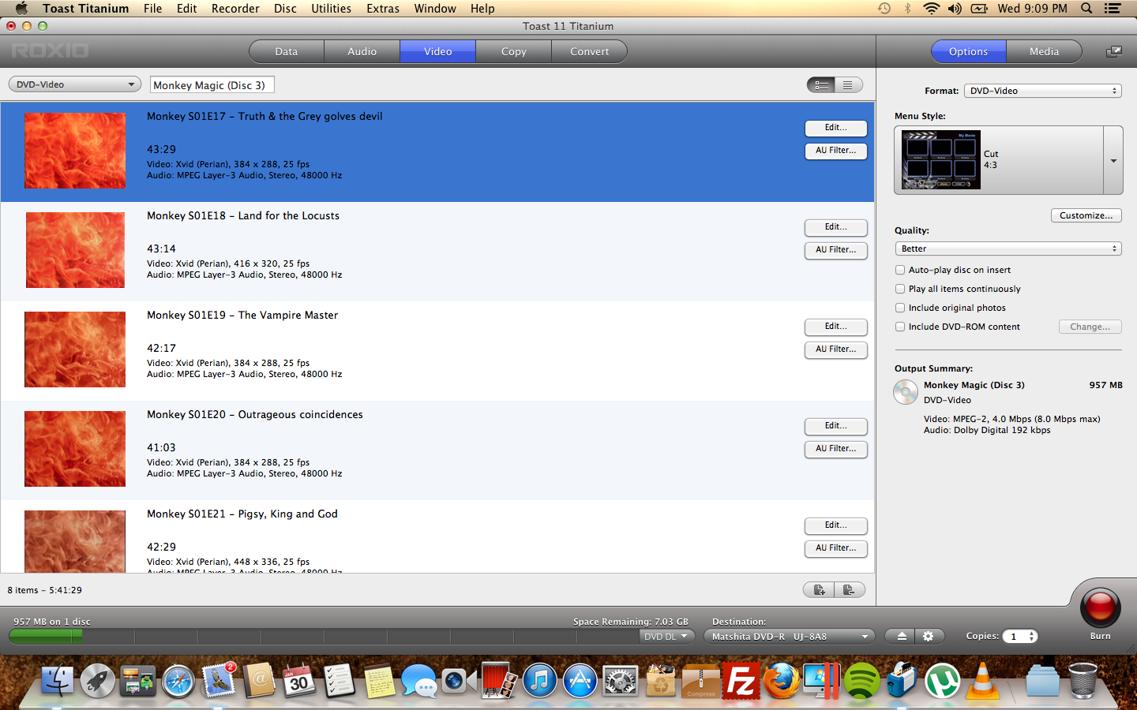
Task: Open the Format dropdown in Options
Action: point(1042,91)
